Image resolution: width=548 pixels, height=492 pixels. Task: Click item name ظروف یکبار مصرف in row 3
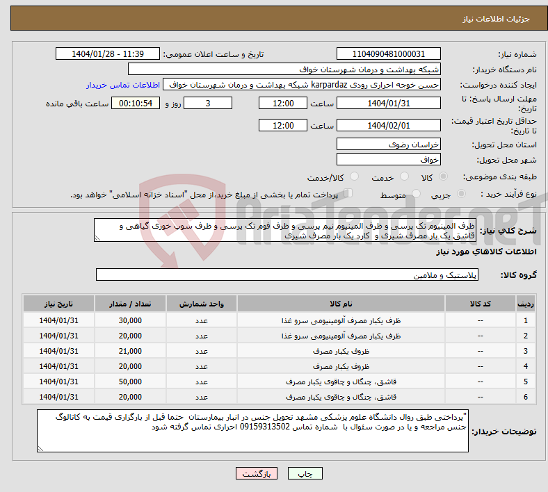click(341, 351)
